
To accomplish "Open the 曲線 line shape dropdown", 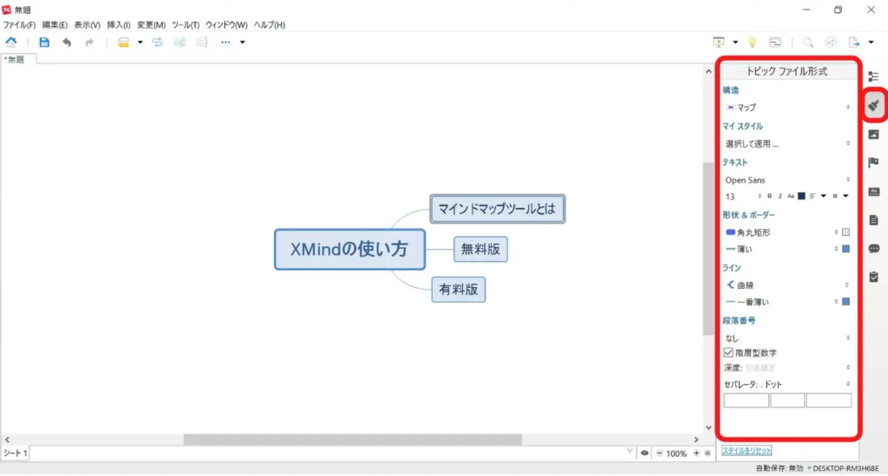I will tap(787, 285).
